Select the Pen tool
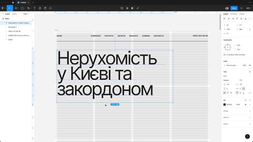Image resolution: width=253 pixels, height=142 pixels. [28, 8]
